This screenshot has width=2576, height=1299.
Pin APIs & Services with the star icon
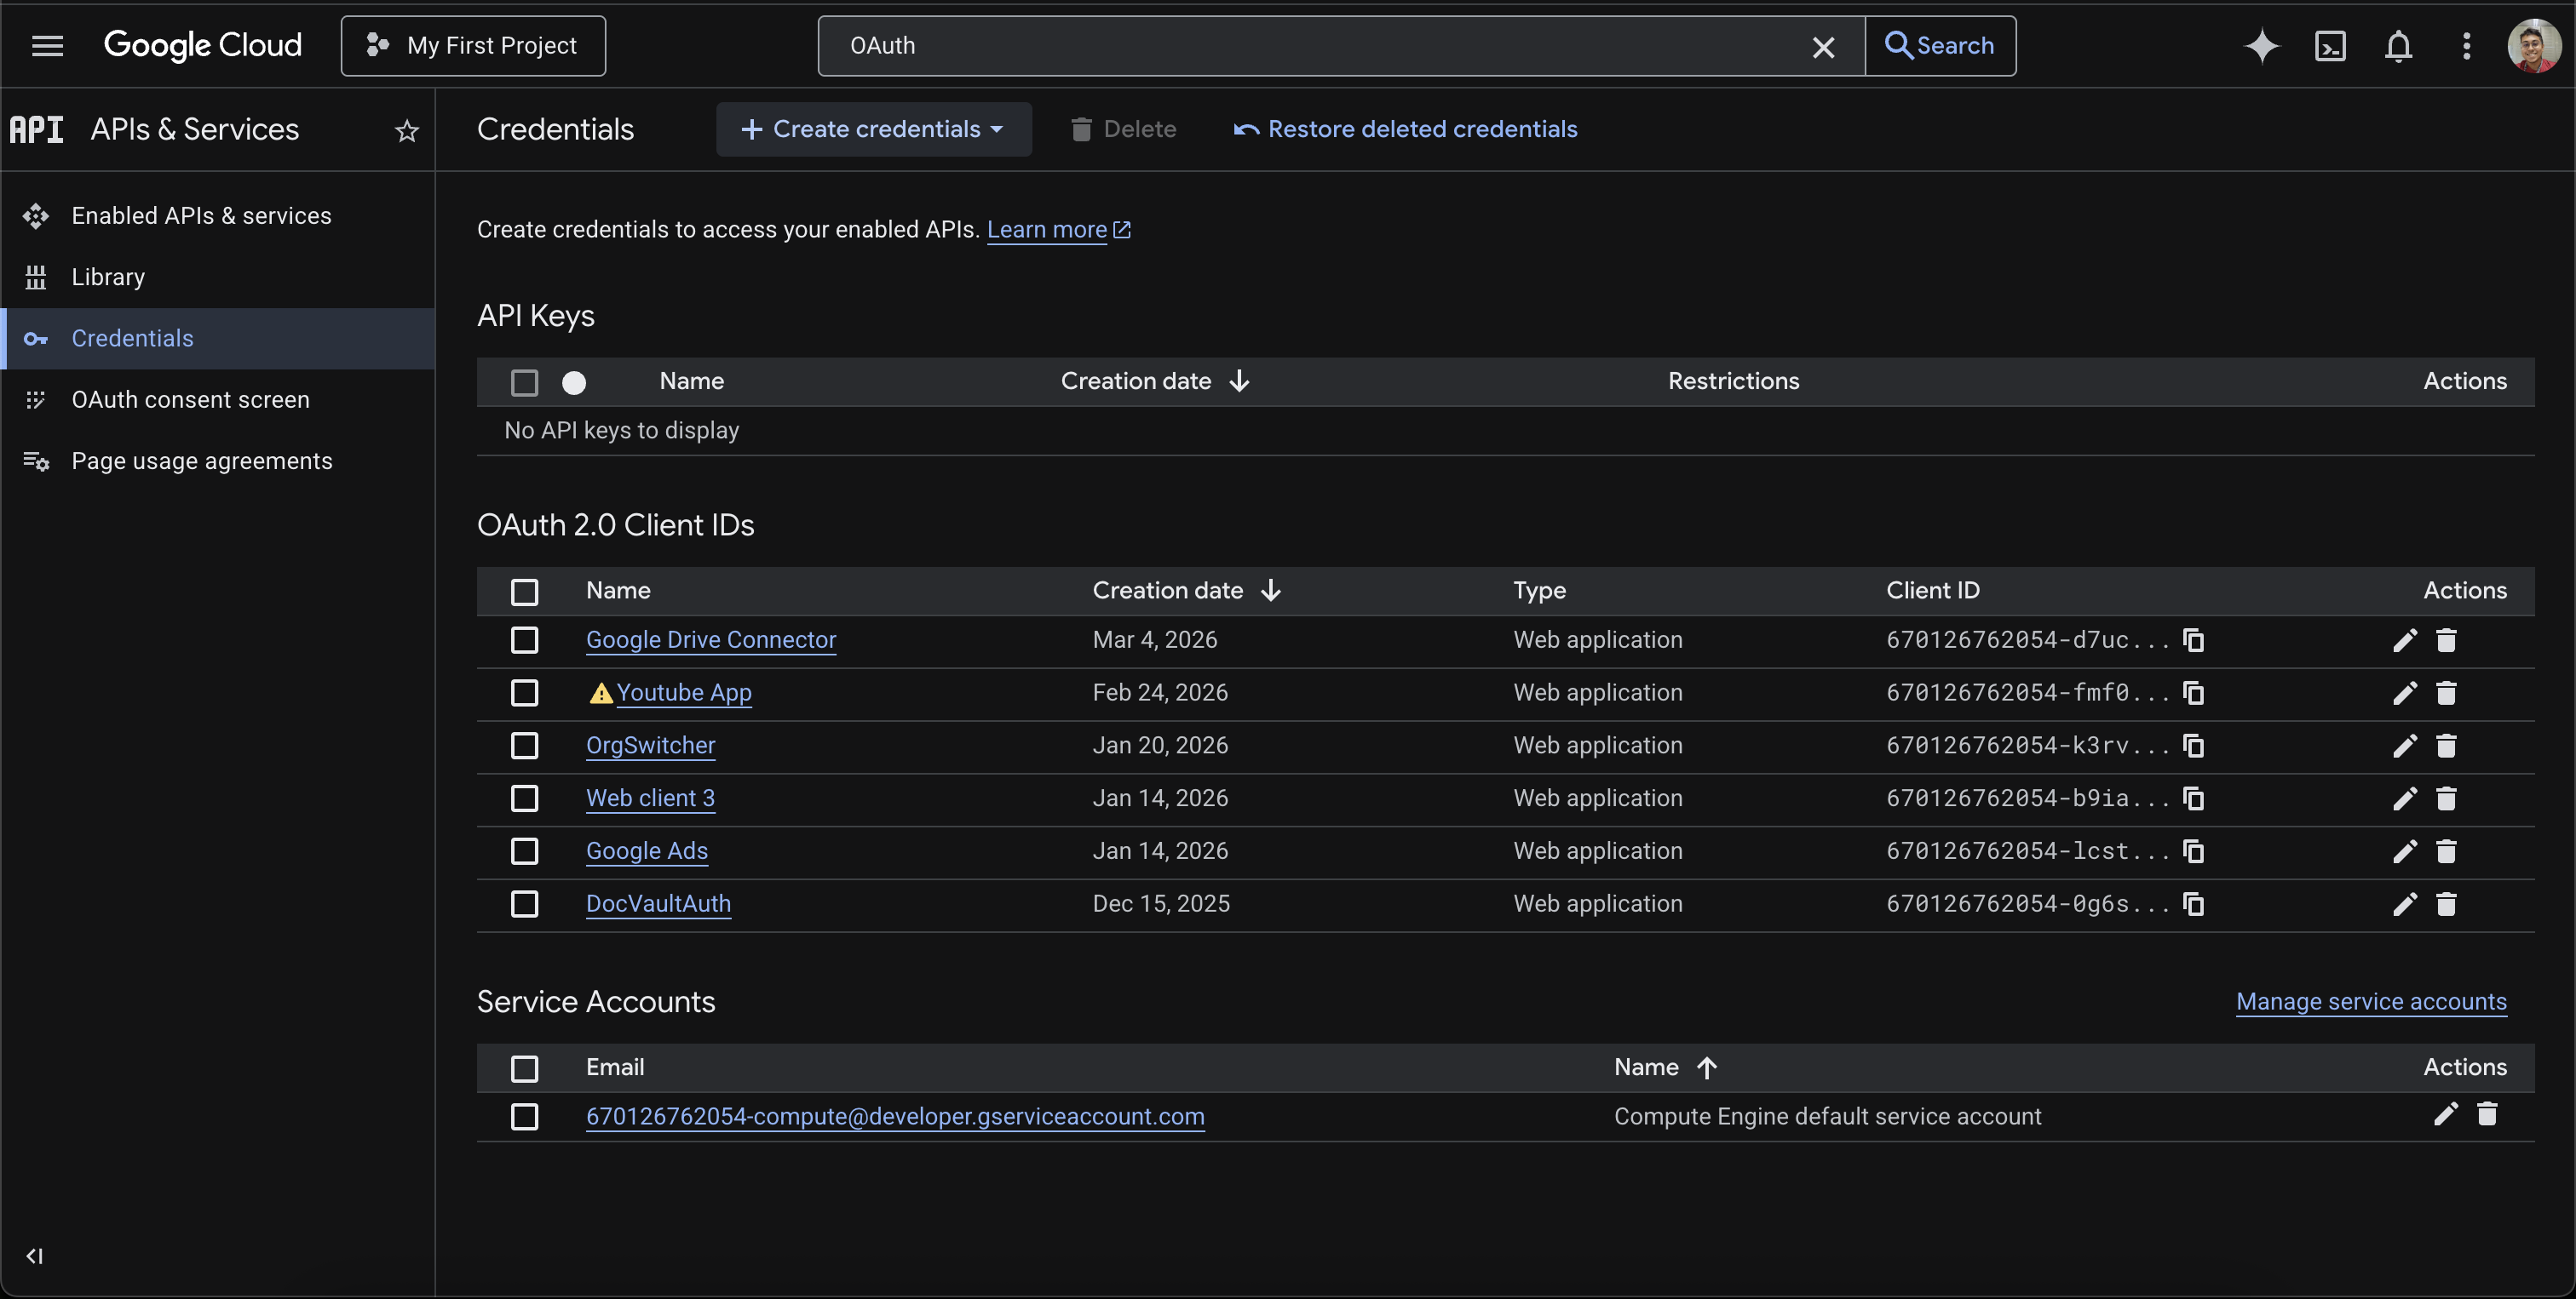point(406,131)
